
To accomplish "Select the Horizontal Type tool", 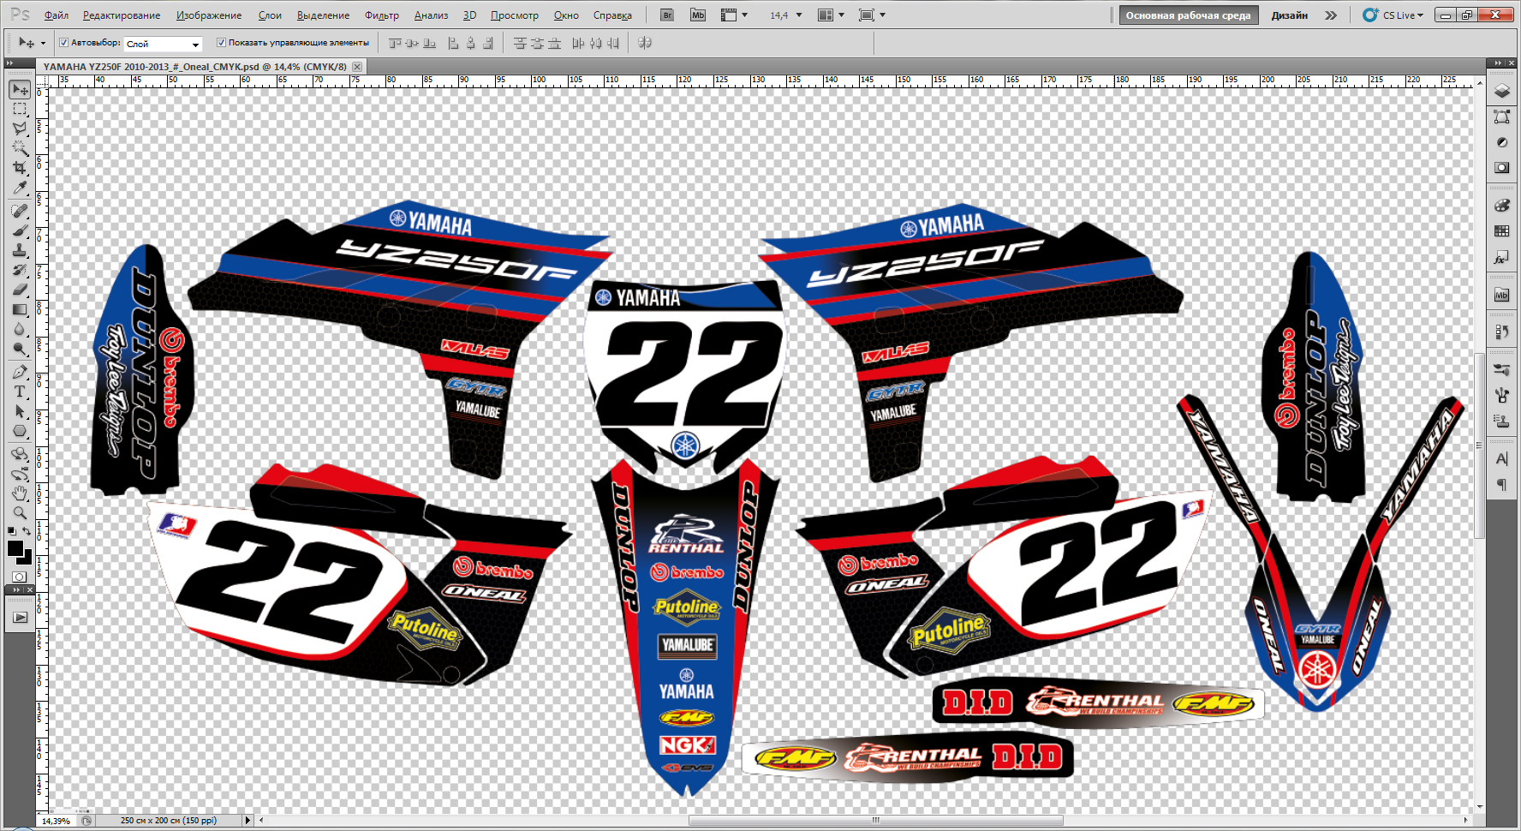I will [20, 392].
